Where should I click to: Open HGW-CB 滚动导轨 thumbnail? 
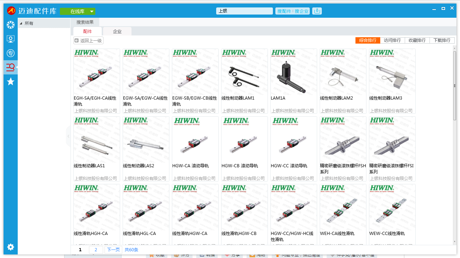click(245, 140)
